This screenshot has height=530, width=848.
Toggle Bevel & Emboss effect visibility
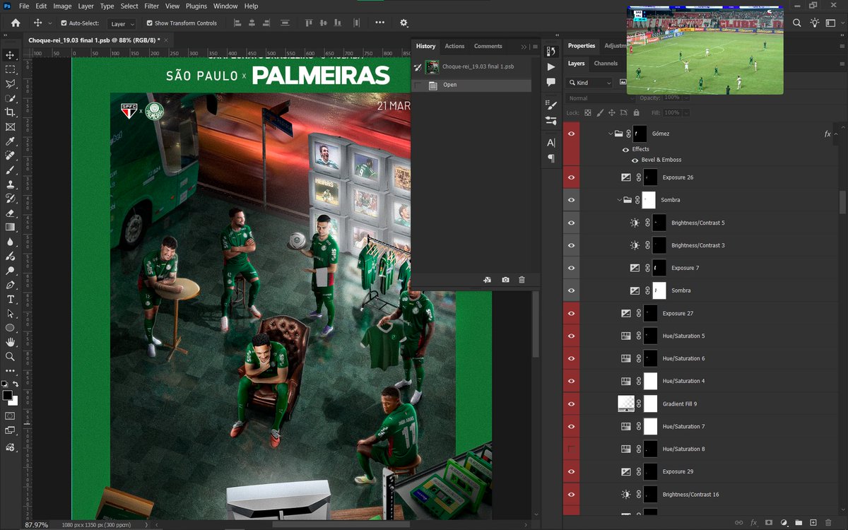(x=635, y=160)
